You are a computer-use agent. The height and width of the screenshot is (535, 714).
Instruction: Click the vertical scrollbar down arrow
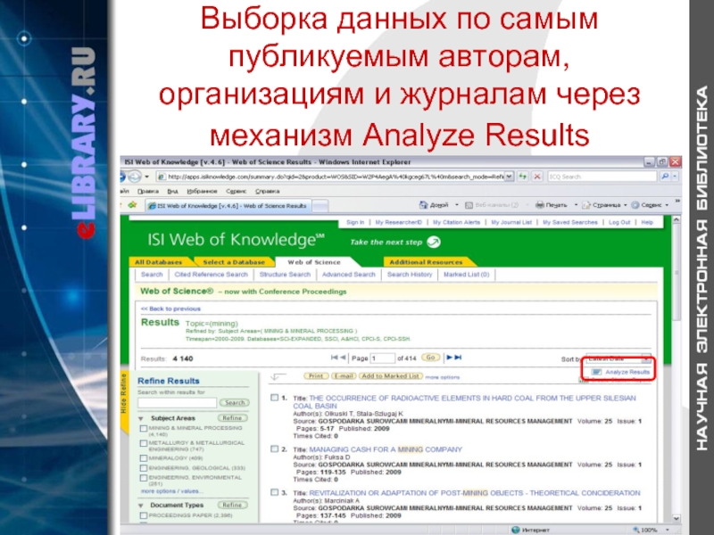pyautogui.click(x=677, y=518)
